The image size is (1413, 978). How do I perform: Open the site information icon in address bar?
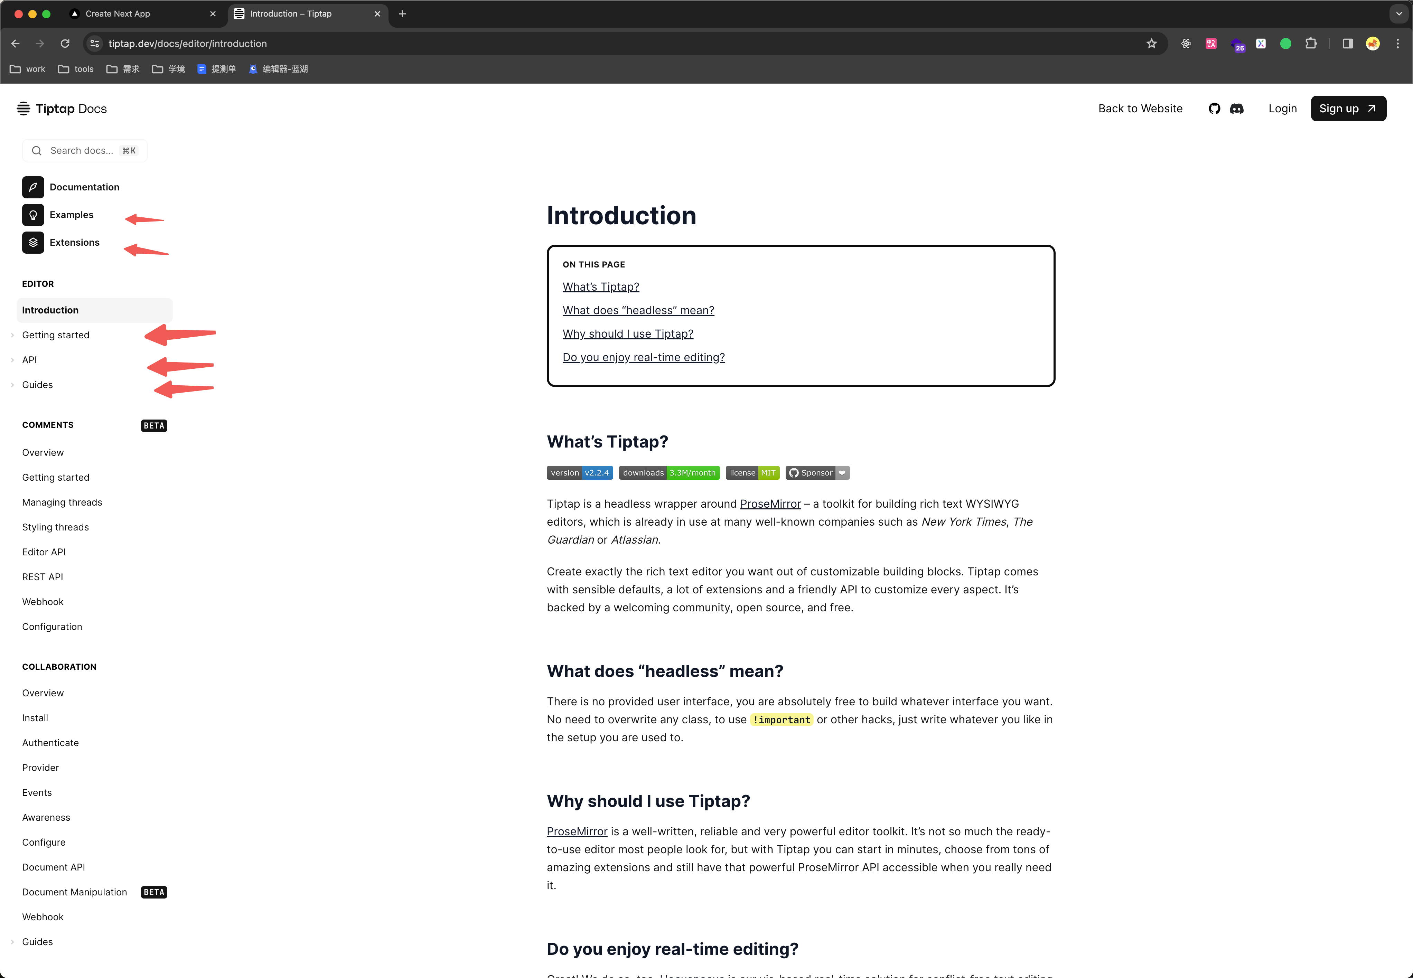point(94,44)
